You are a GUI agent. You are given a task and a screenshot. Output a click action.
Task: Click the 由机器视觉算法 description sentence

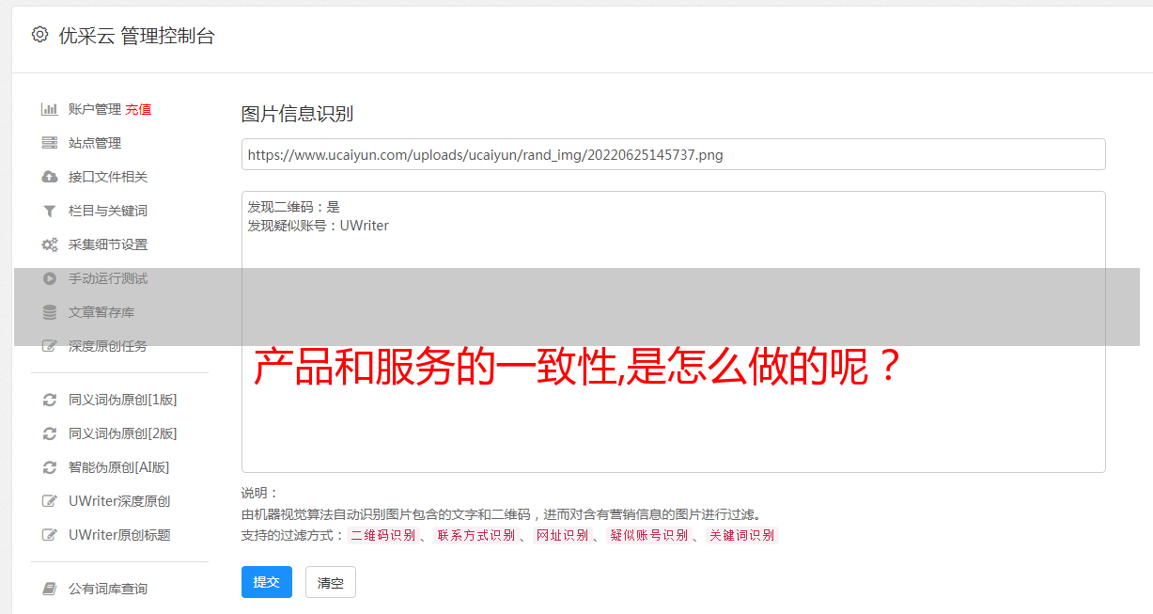tap(501, 514)
